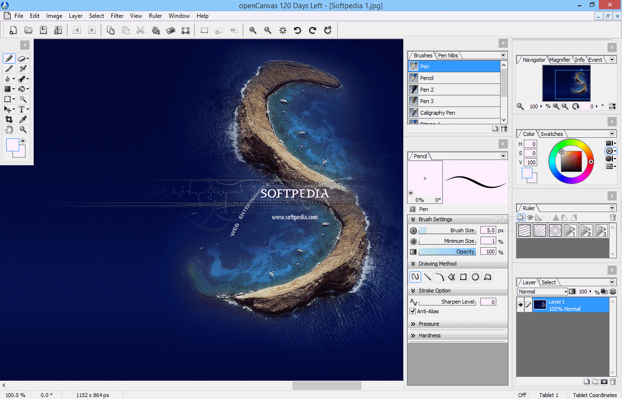Screen dimensions: 622x399
Task: Open the Layer menu in menu bar
Action: 76,16
